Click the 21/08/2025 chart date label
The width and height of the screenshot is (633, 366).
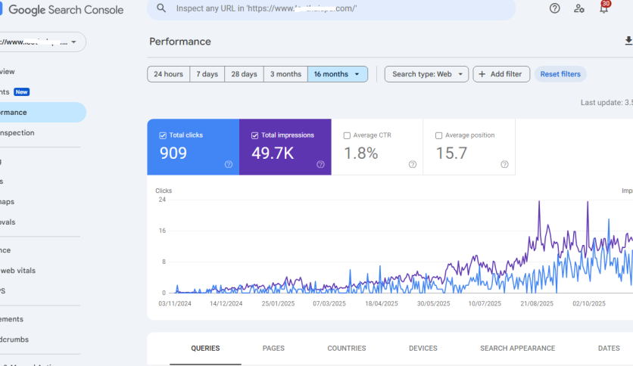[537, 303]
